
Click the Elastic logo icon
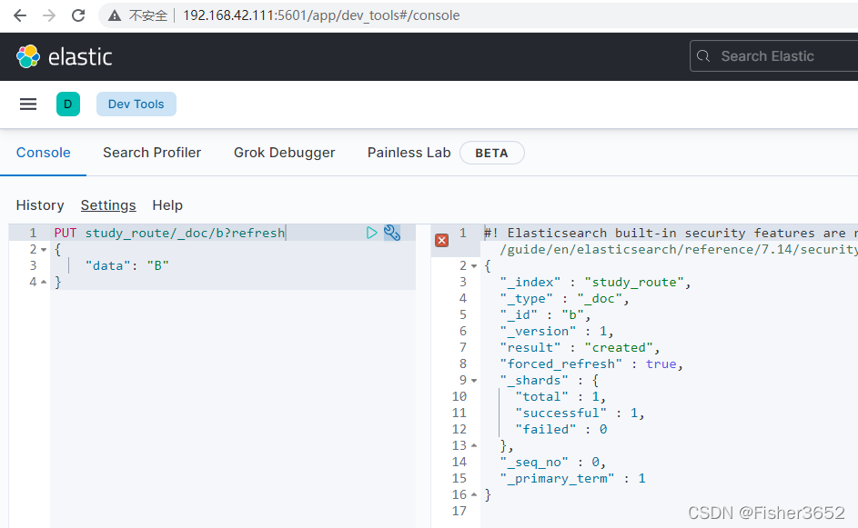coord(28,57)
